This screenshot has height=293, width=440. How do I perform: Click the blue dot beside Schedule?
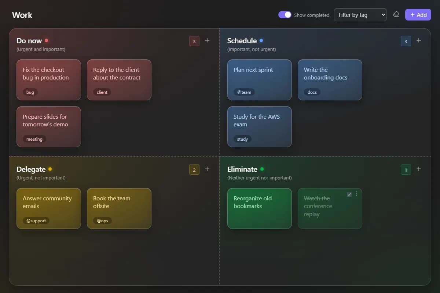pos(261,40)
